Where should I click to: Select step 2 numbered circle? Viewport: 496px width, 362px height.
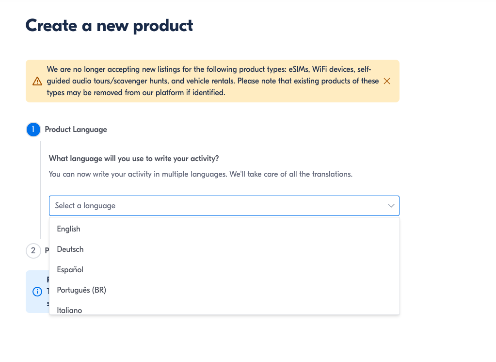pyautogui.click(x=33, y=251)
